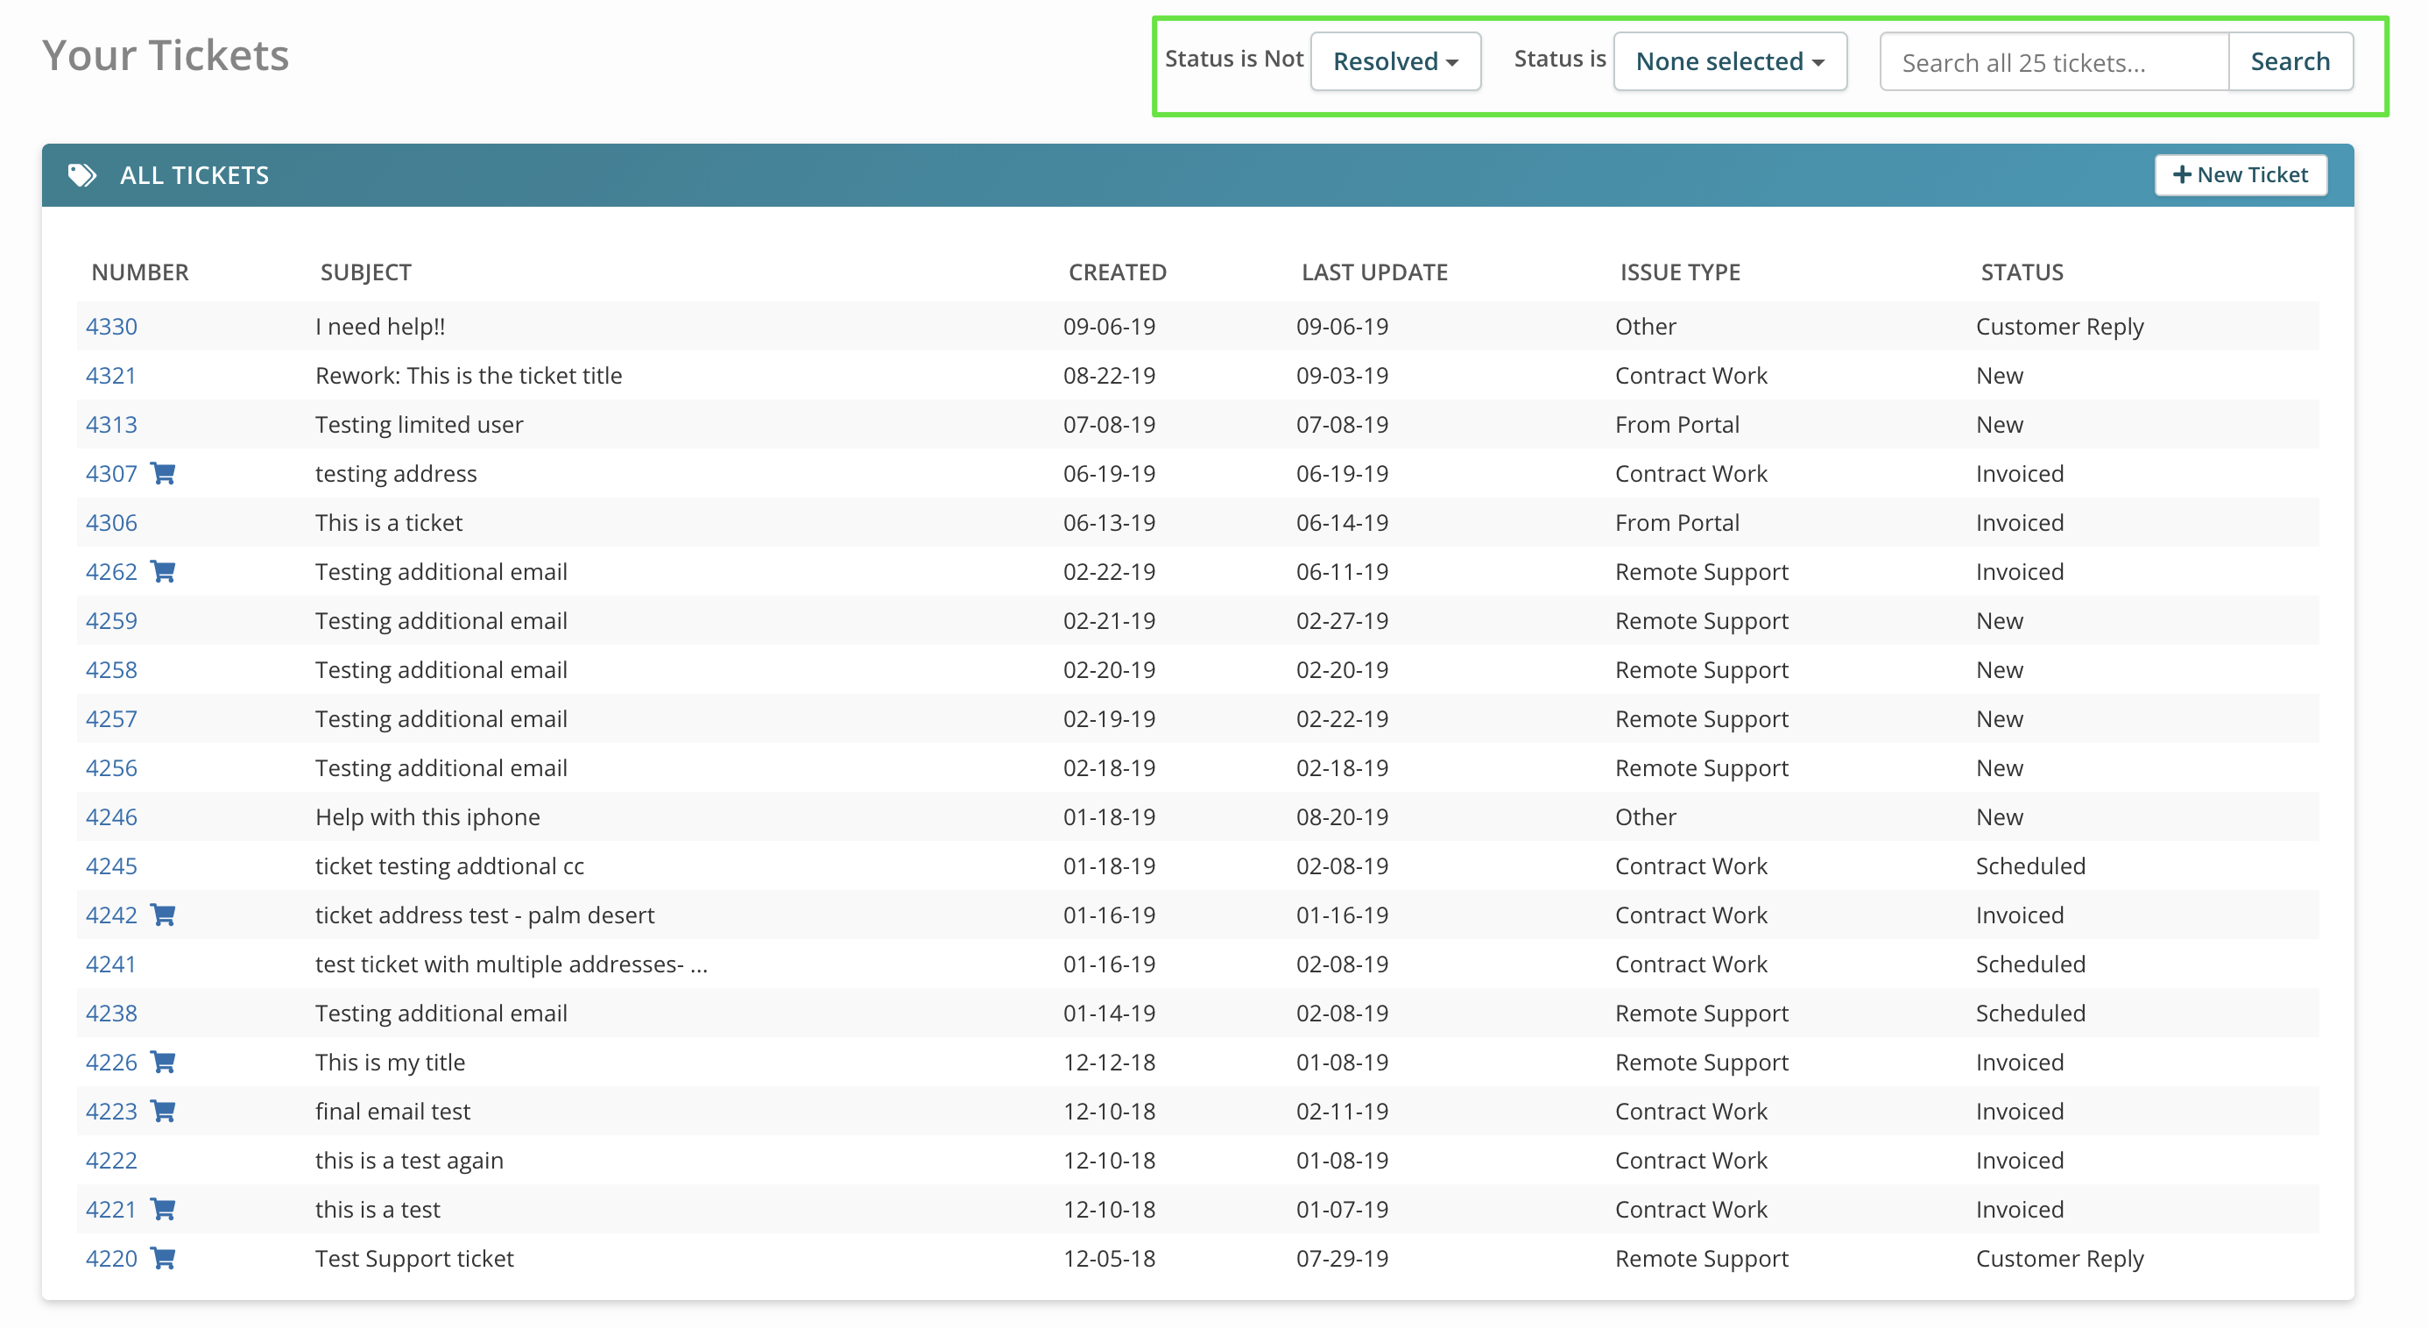The width and height of the screenshot is (2428, 1328).
Task: Click the Status column header
Action: pos(2021,272)
